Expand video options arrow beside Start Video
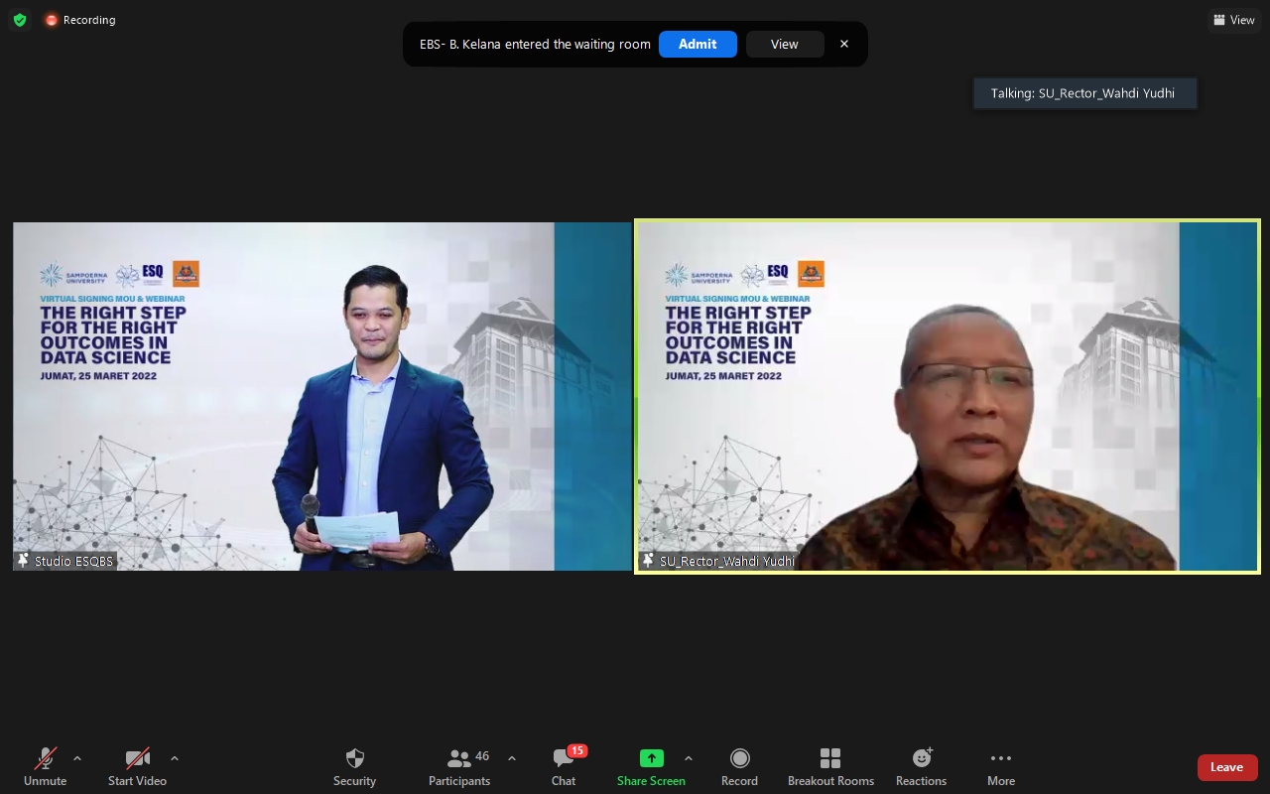Image resolution: width=1270 pixels, height=794 pixels. [175, 759]
